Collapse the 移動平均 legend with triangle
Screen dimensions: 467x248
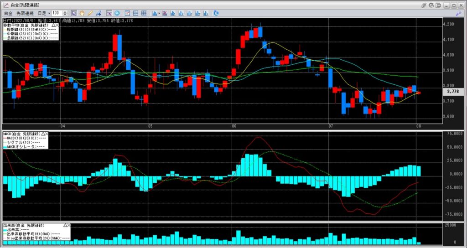(x=54, y=25)
